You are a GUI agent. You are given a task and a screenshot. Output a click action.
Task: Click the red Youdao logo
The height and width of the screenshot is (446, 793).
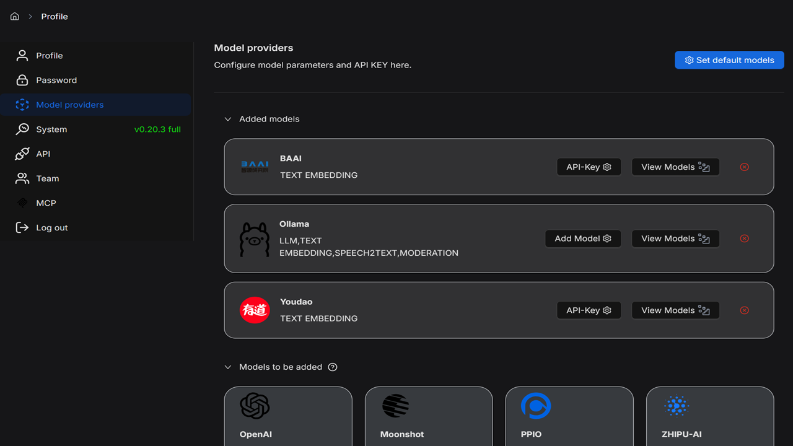(255, 310)
